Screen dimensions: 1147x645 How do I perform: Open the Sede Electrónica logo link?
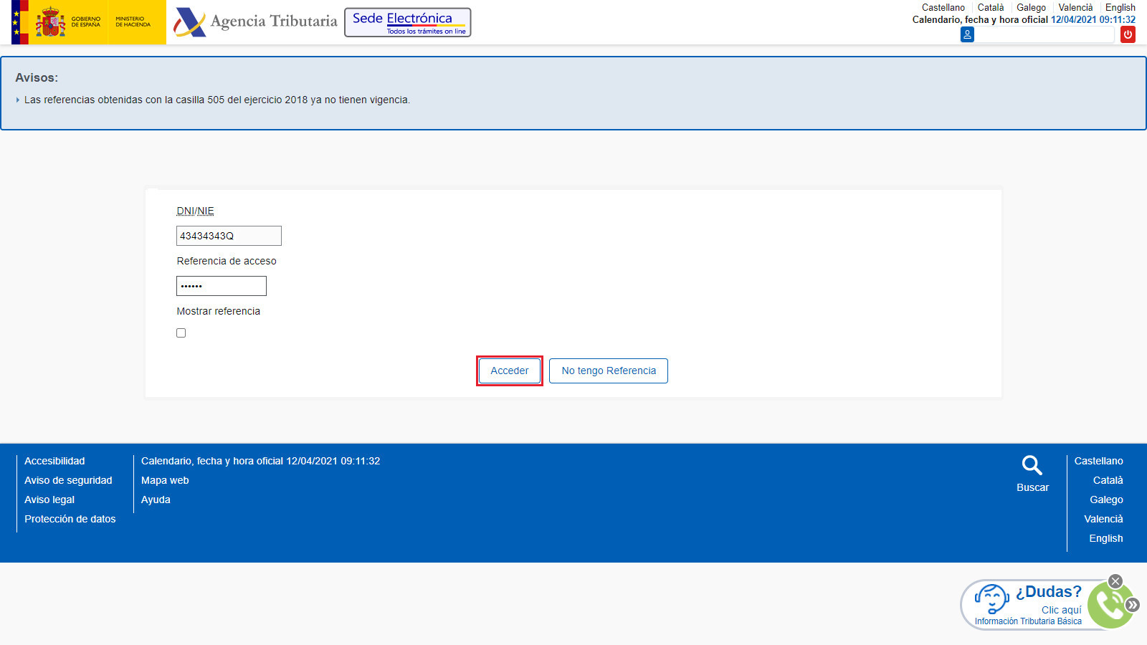(408, 22)
